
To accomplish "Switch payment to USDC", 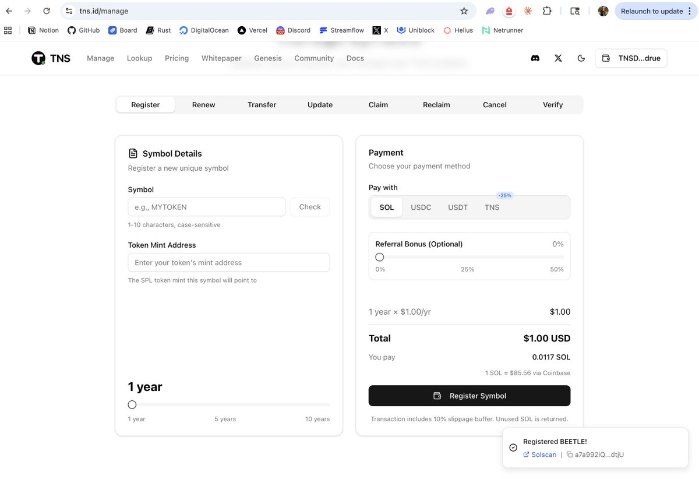I will pos(421,207).
